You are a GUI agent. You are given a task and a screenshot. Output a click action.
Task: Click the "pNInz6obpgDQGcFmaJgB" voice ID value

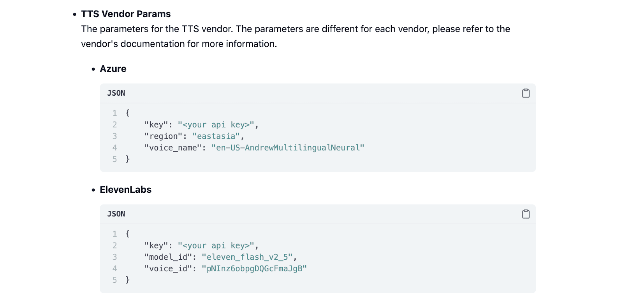tap(254, 269)
